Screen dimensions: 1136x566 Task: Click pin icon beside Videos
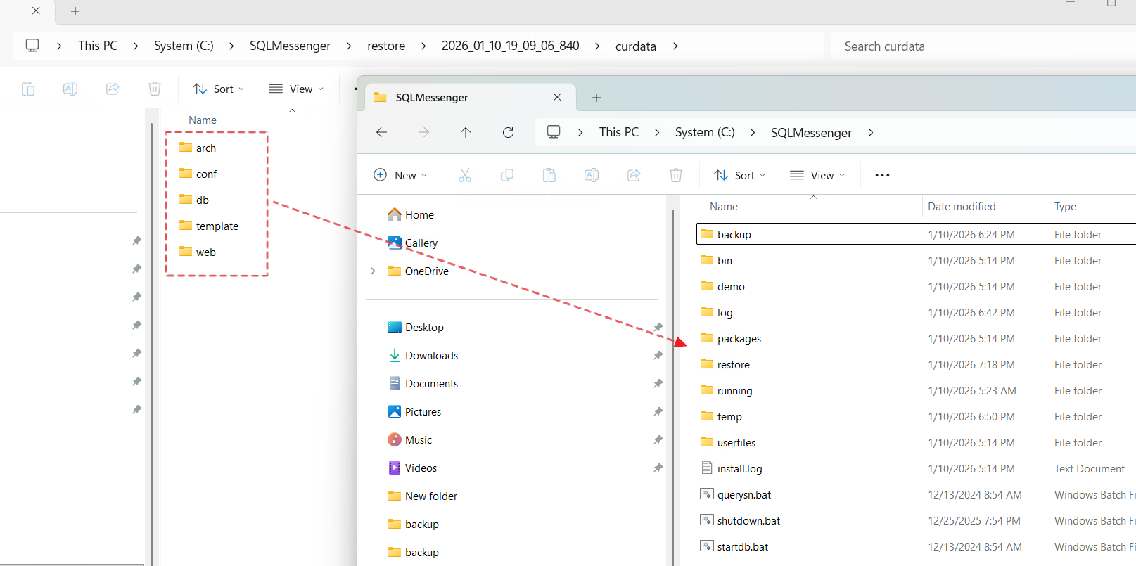[658, 468]
